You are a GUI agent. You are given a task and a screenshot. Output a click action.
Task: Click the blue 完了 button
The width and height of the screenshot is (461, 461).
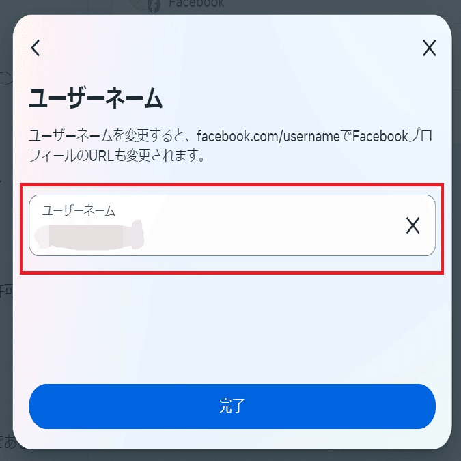[232, 406]
